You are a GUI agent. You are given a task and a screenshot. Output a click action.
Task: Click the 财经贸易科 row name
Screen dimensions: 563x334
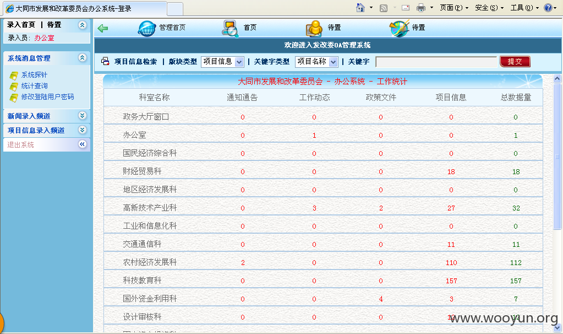pyautogui.click(x=142, y=171)
